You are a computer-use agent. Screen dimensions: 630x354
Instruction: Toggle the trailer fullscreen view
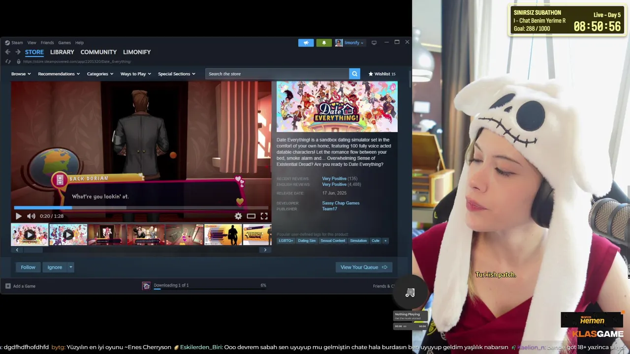[264, 216]
